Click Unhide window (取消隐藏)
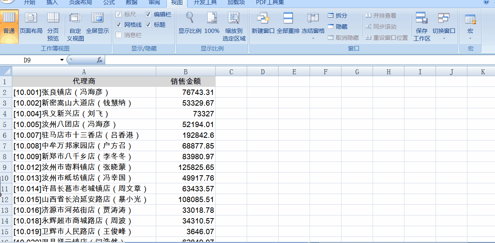The image size is (495, 243). coord(343,38)
